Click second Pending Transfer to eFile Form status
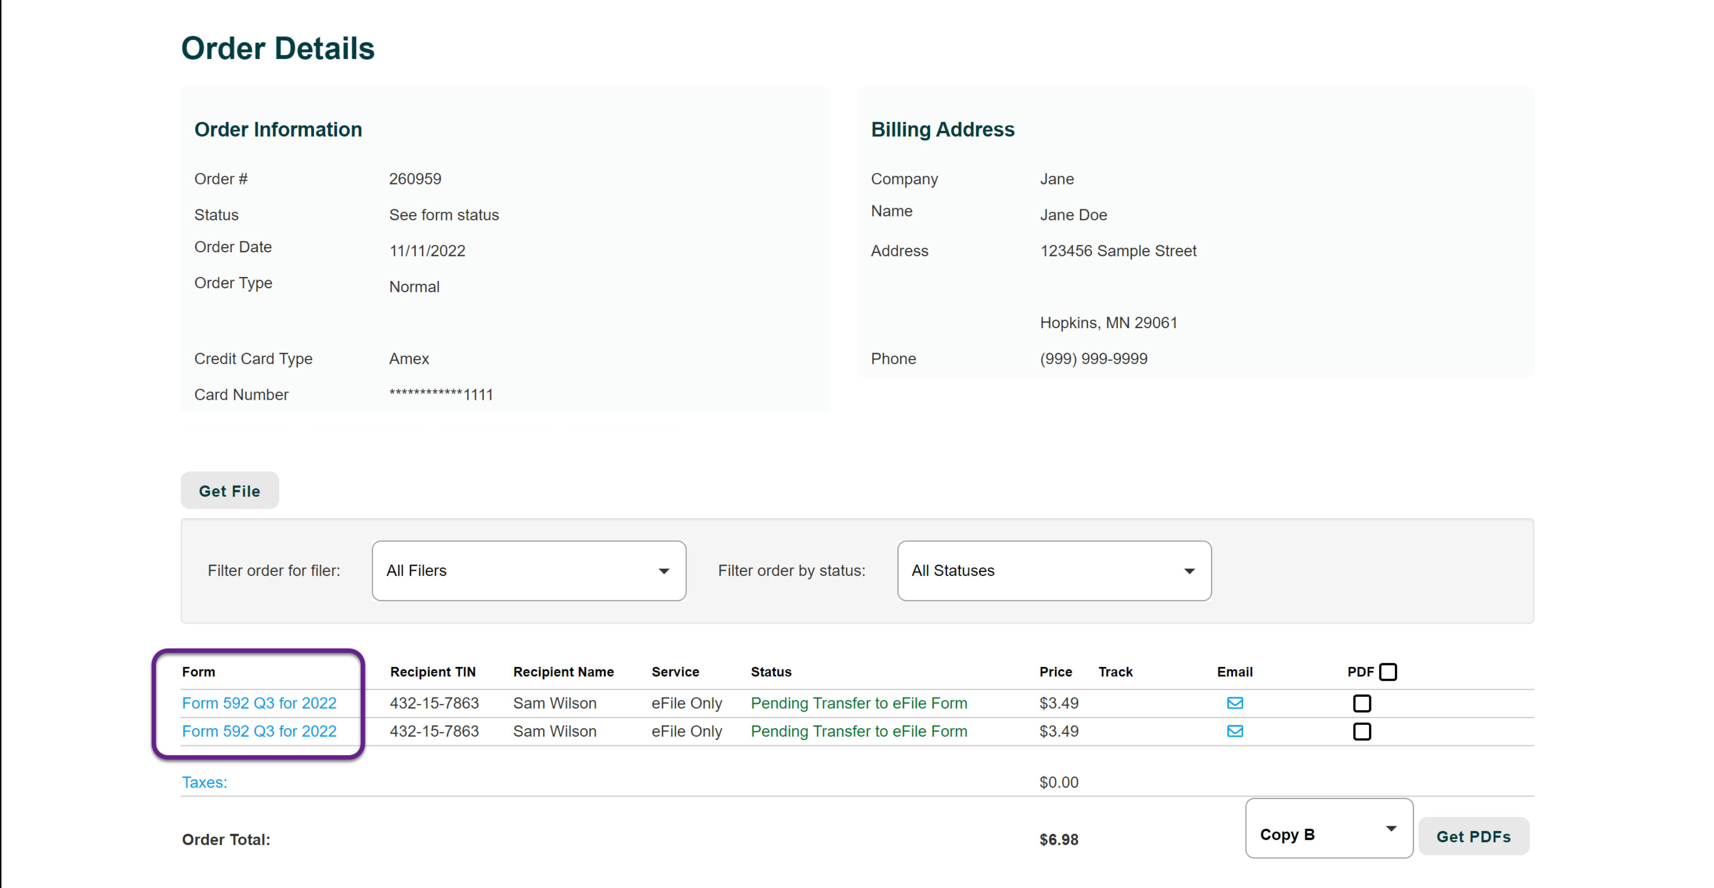This screenshot has width=1714, height=888. 858,730
